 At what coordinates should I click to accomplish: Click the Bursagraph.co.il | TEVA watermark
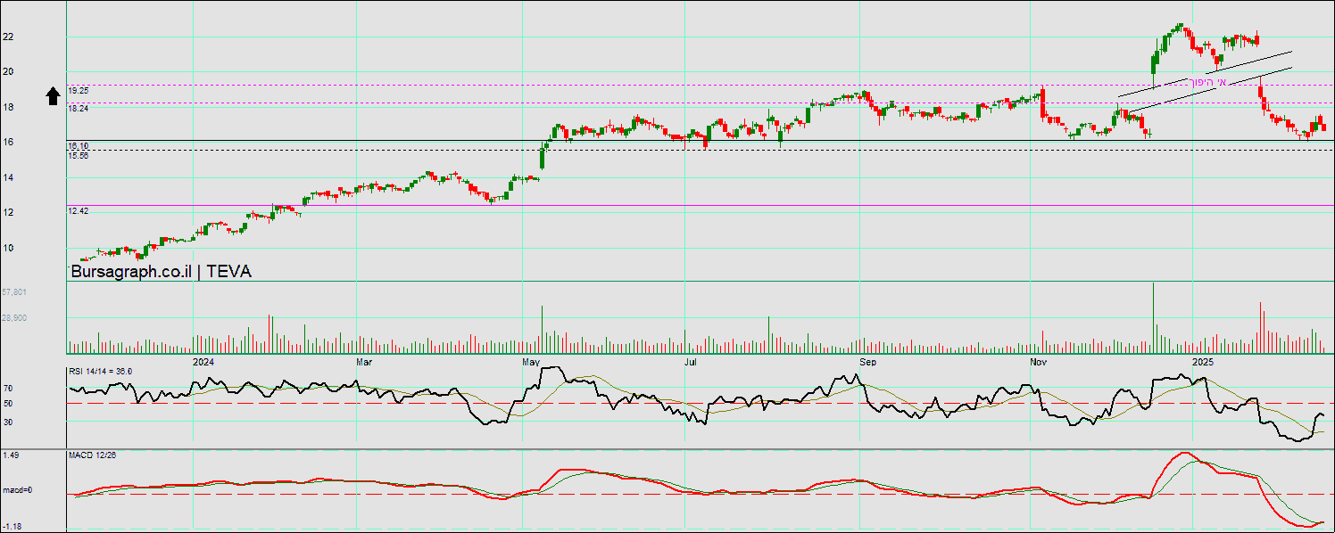[161, 272]
